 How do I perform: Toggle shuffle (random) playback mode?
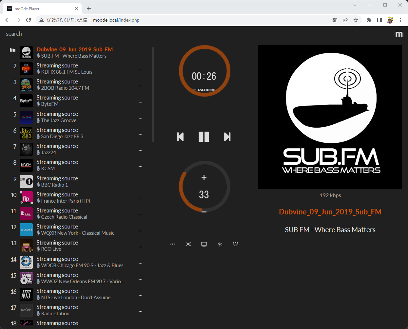[x=188, y=244]
